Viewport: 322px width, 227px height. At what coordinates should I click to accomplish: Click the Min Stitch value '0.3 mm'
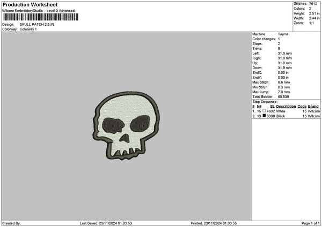pyautogui.click(x=284, y=87)
